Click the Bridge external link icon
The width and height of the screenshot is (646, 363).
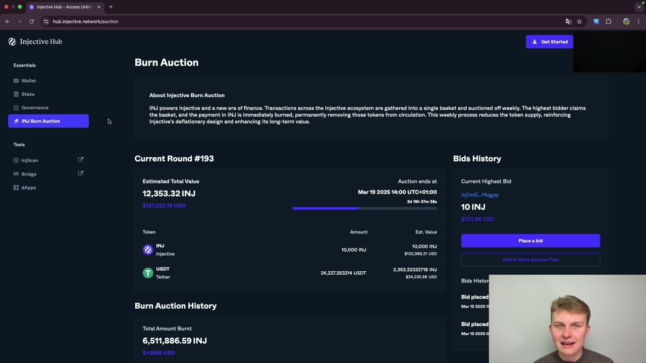(x=81, y=173)
